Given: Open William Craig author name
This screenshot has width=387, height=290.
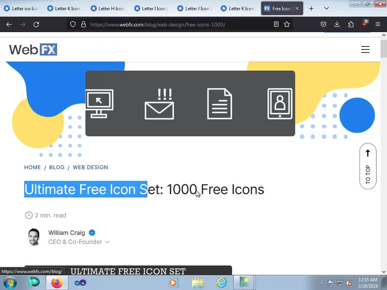Looking at the screenshot, I should click(x=67, y=233).
